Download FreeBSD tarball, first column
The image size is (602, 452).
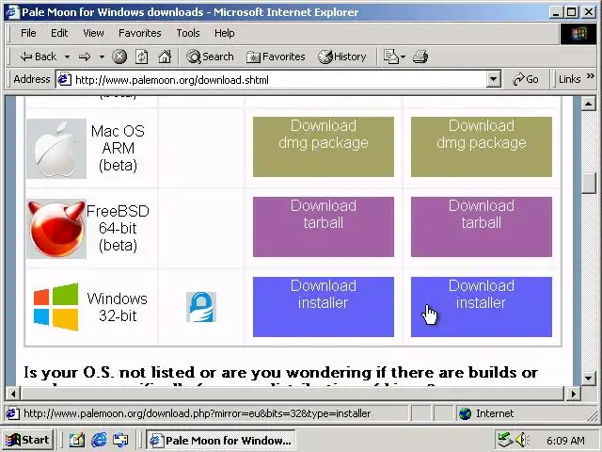[324, 227]
